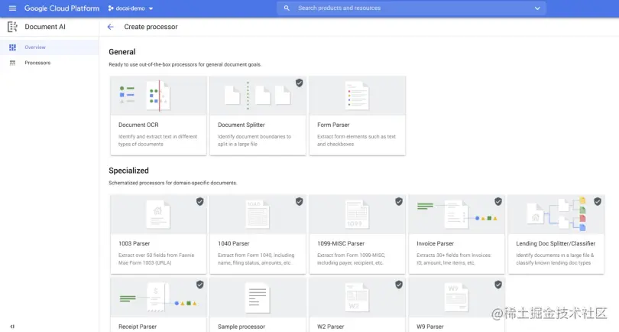Click shield badge on 1099-MISC Parser card
The height and width of the screenshot is (332, 619).
399,202
